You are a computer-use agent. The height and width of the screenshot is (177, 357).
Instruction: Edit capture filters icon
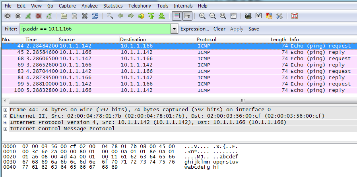(248, 16)
